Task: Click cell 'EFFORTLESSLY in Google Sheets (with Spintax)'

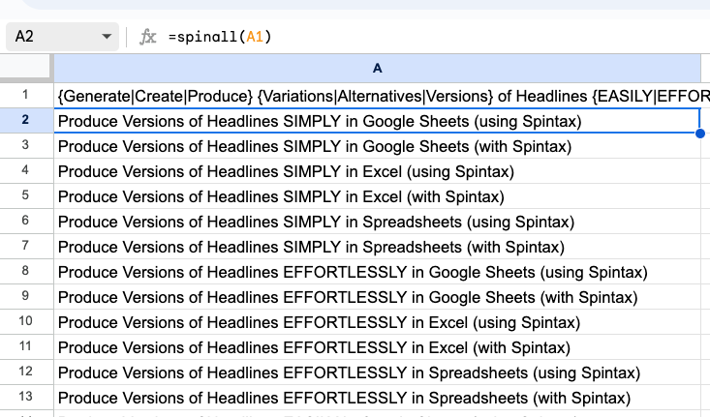Action: pos(377,297)
